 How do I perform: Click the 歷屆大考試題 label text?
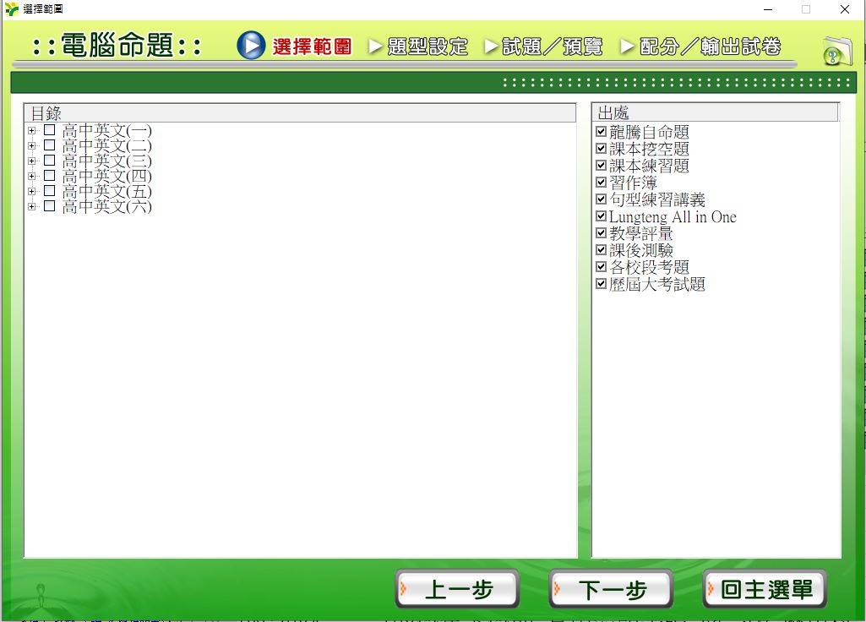click(657, 284)
